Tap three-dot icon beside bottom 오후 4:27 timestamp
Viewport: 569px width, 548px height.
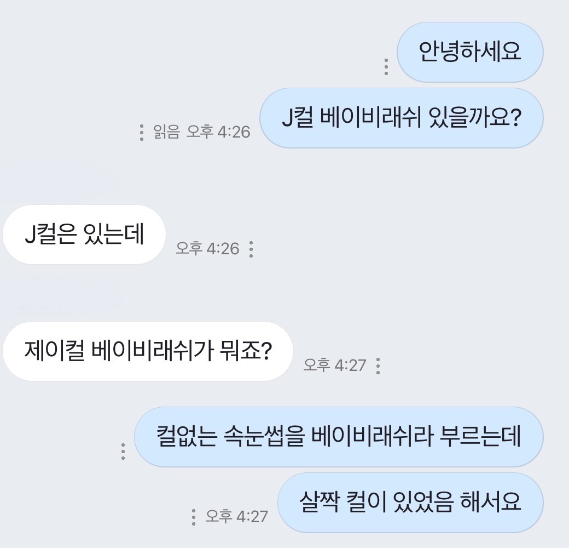coord(194,516)
